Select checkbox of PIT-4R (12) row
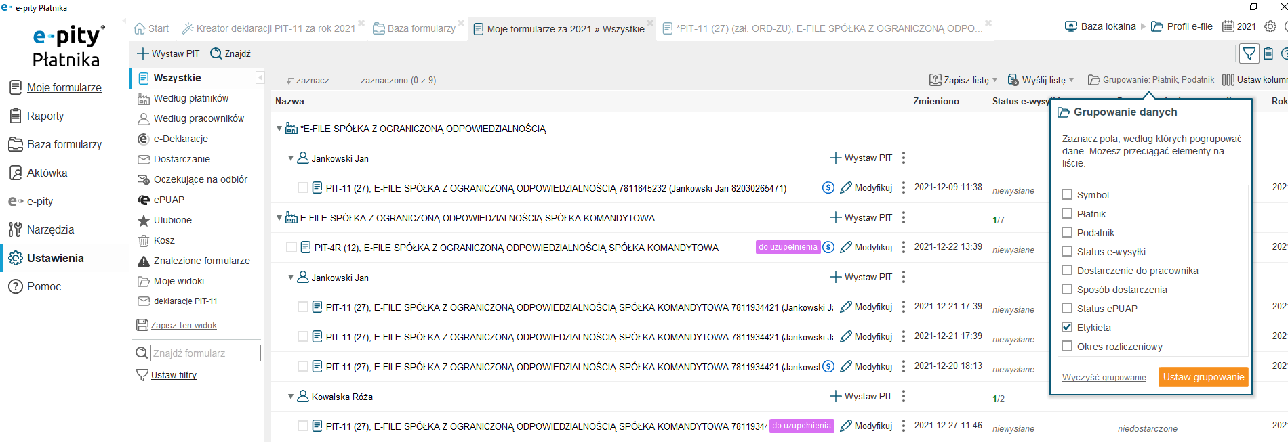The width and height of the screenshot is (1288, 442). coord(291,248)
